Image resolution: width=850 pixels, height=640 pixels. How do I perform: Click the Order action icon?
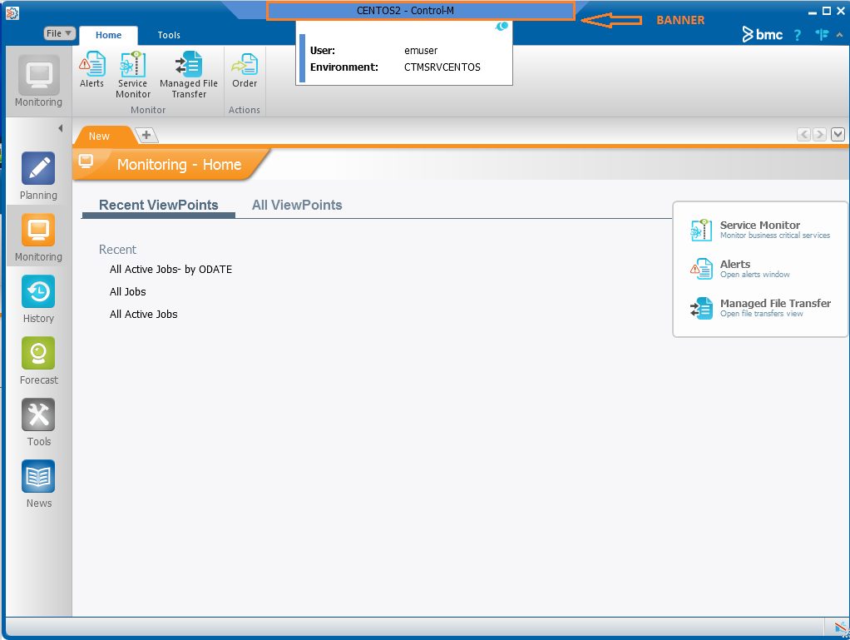coord(245,69)
